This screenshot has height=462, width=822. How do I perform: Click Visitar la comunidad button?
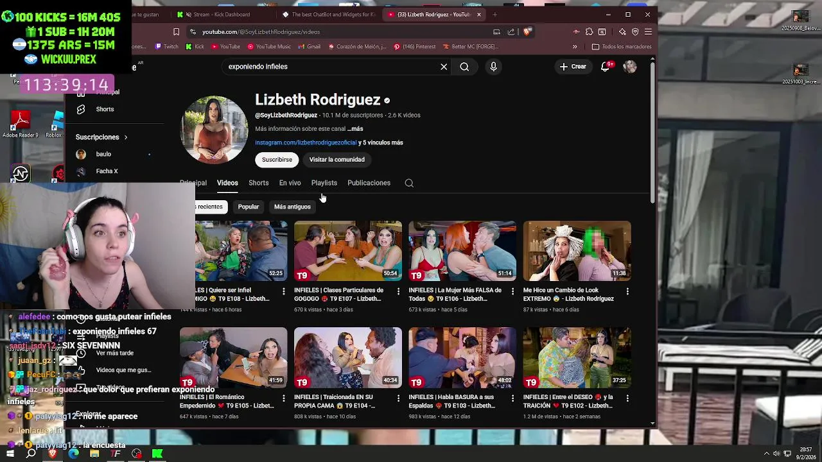(337, 160)
